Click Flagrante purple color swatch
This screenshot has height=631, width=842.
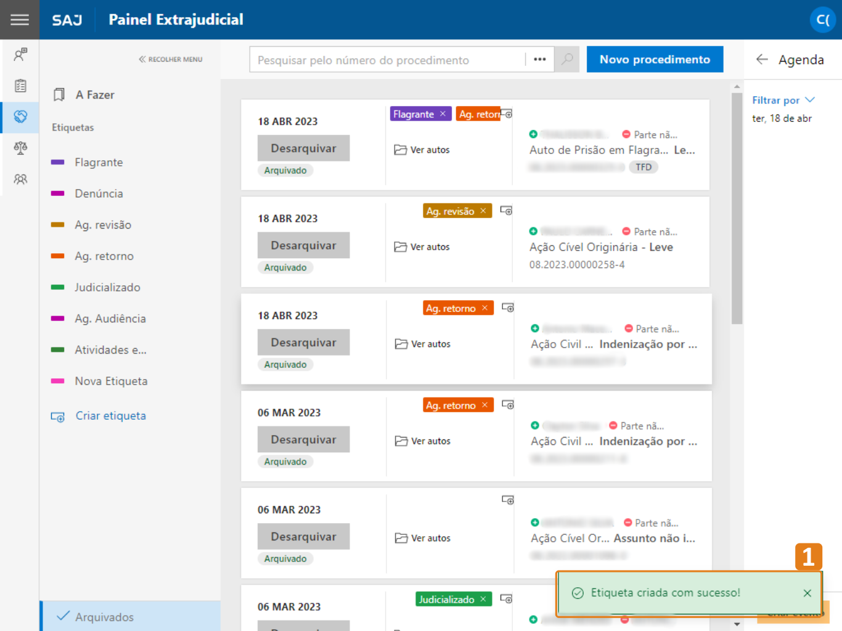click(57, 162)
